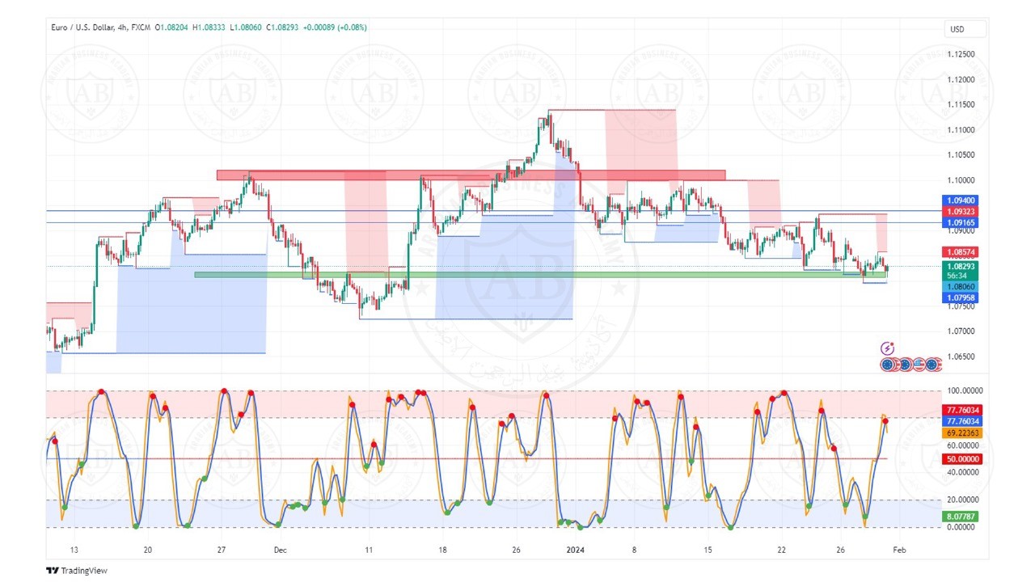Click the 20.00000 indicator axis label
The width and height of the screenshot is (1035, 582).
[961, 500]
